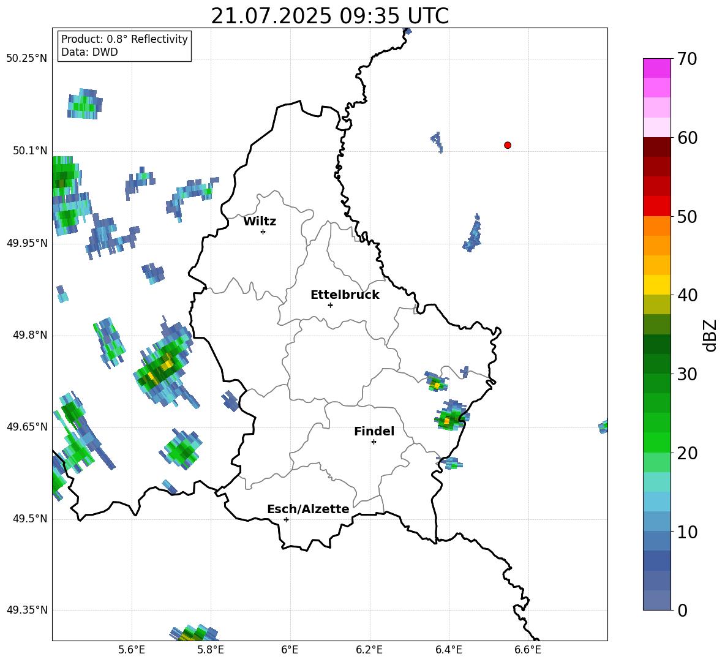The height and width of the screenshot is (662, 725).
Task: Click the Ettelbruck station label
Action: [345, 295]
